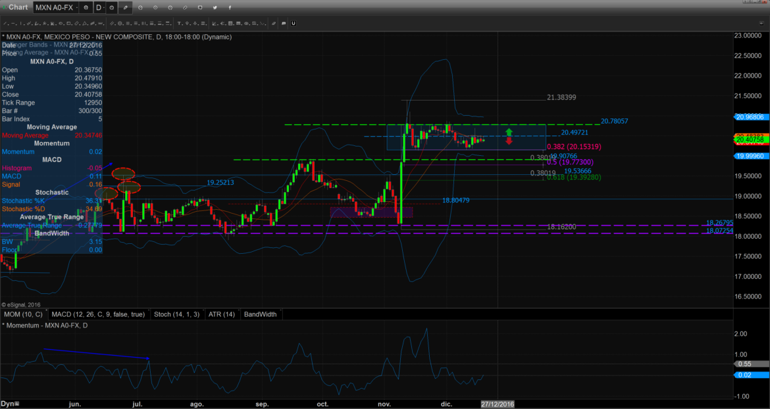Image resolution: width=770 pixels, height=409 pixels.
Task: Select the triangle drawing tool
Action: (84, 23)
